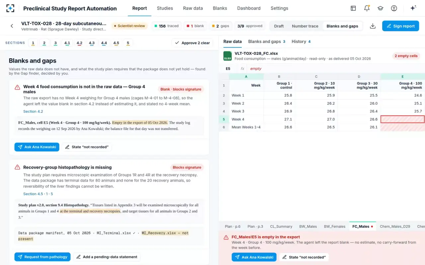Click the 2 empty cells badge
The height and width of the screenshot is (265, 425).
pos(406,56)
